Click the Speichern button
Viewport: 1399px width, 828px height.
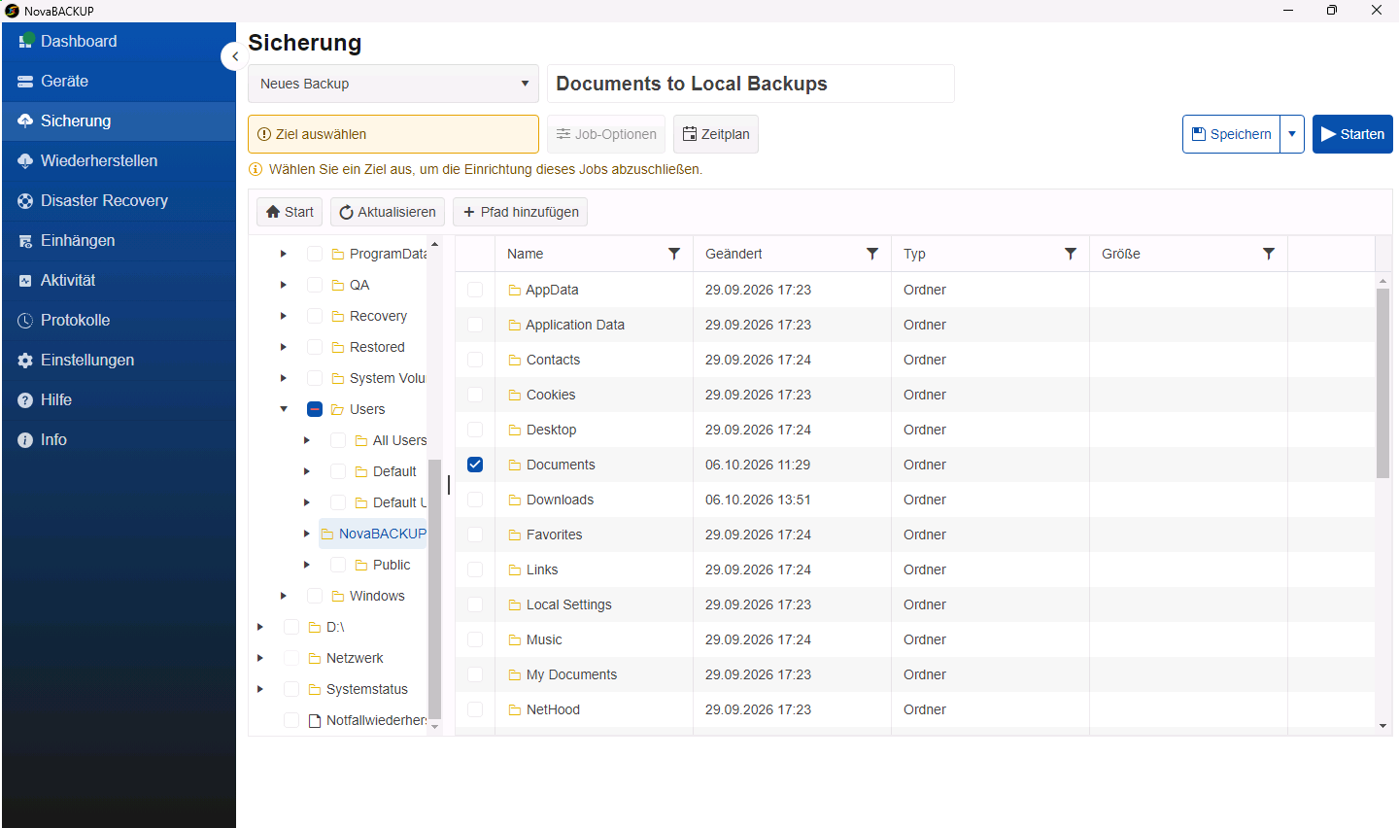(x=1231, y=134)
